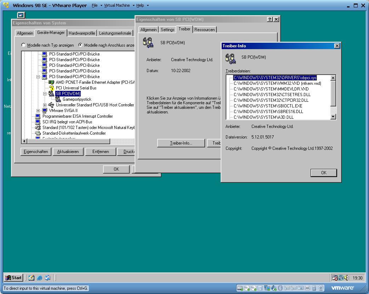Click the context help question mark button
The image size is (369, 294).
click(x=270, y=19)
